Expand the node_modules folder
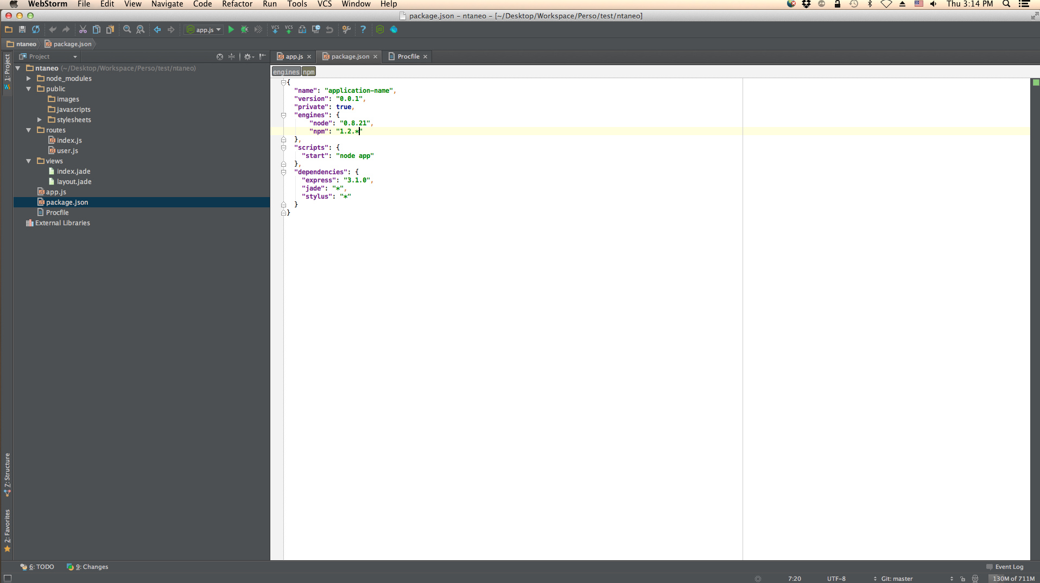This screenshot has width=1040, height=583. (x=29, y=79)
